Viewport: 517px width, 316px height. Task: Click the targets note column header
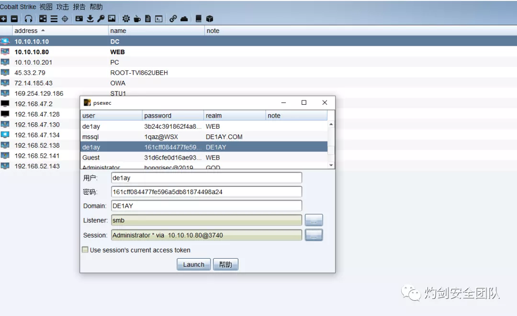pos(361,31)
